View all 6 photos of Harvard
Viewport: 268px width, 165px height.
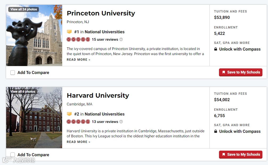tap(23, 92)
